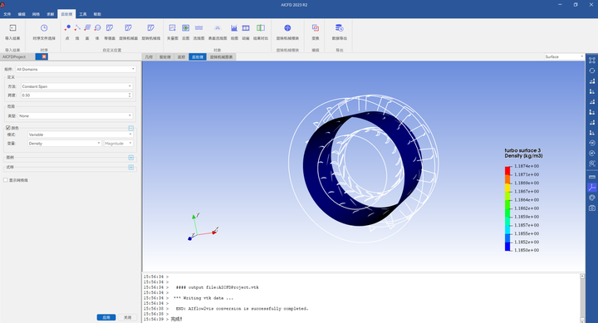Open the 结果对比 result comparison icon
The image size is (598, 323).
(x=261, y=28)
